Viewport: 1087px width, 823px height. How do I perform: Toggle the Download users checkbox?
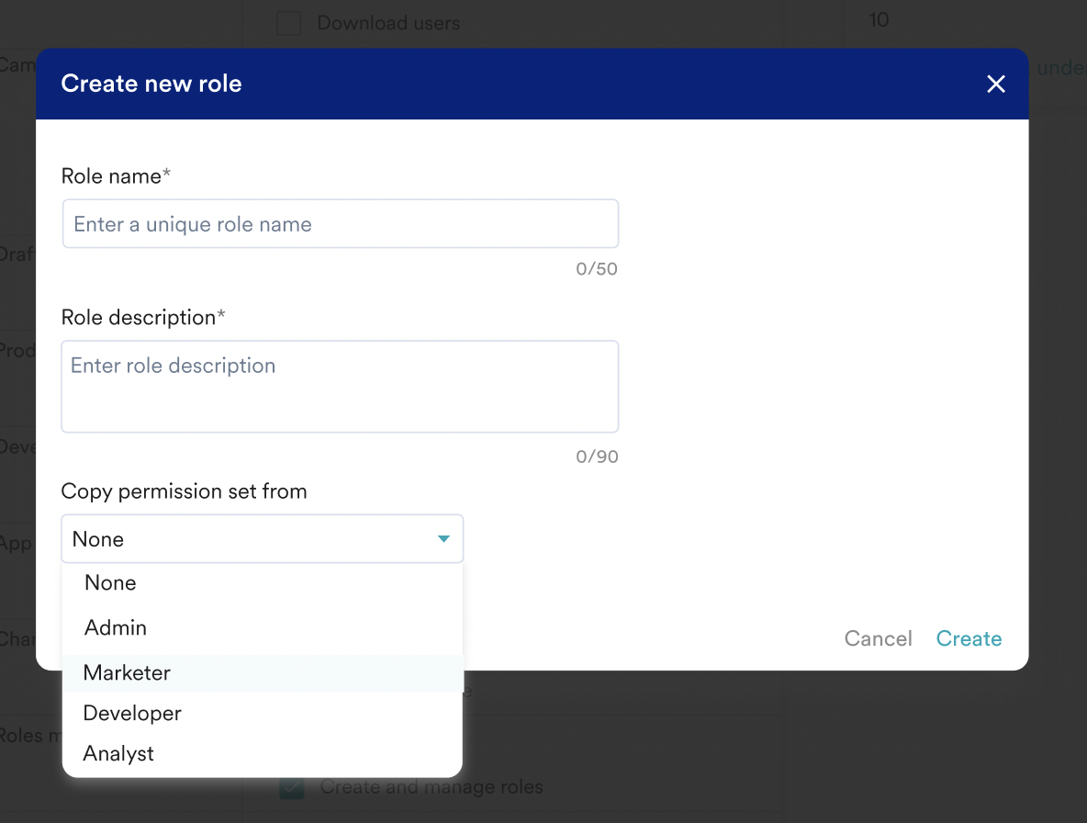coord(289,23)
